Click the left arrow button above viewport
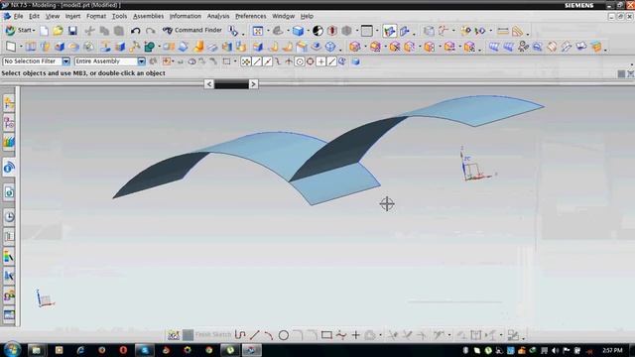Viewport: 635px width, 357px height. tap(208, 84)
